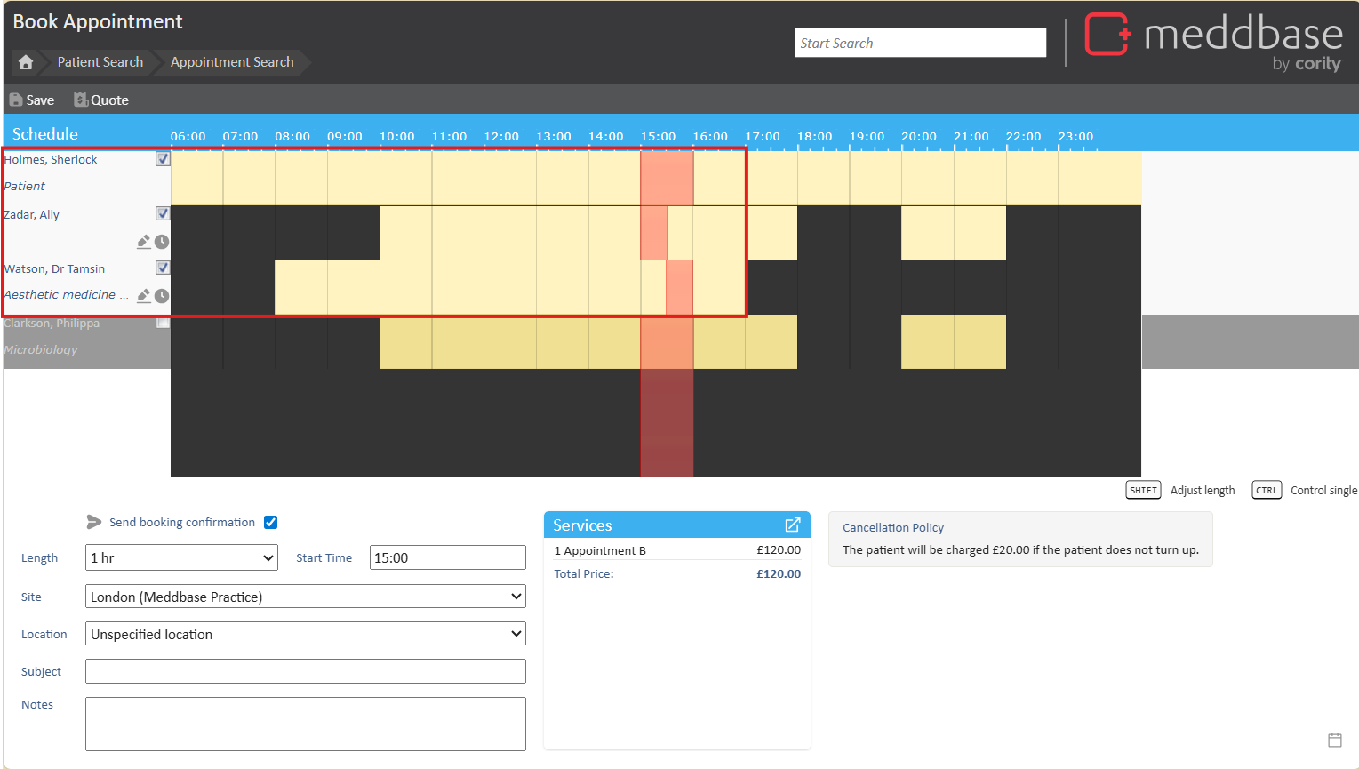Click into the Start Search field
1359x769 pixels.
click(x=920, y=43)
